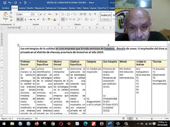Justify the paragraph text
Image resolution: width=170 pixels, height=127 pixels.
pos(74,19)
